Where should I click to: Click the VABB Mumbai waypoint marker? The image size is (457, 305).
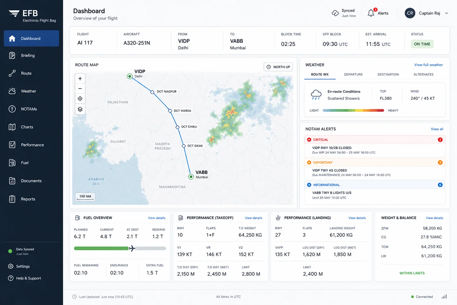click(x=191, y=177)
